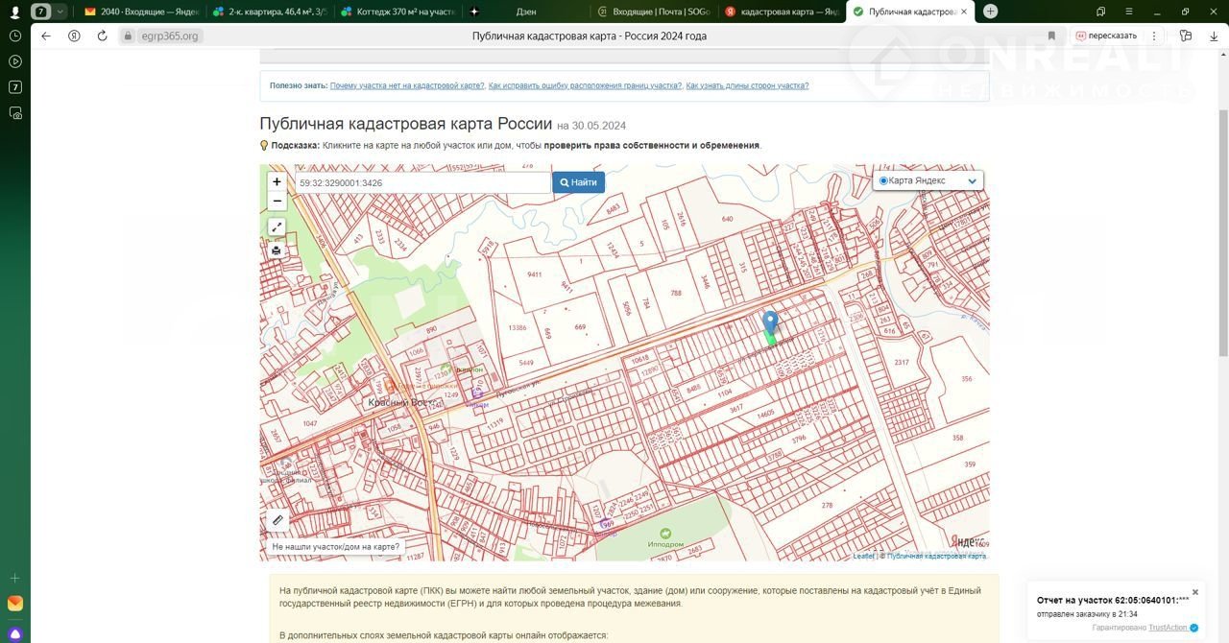The image size is (1229, 643).
Task: Click the Найти search button
Action: (578, 182)
